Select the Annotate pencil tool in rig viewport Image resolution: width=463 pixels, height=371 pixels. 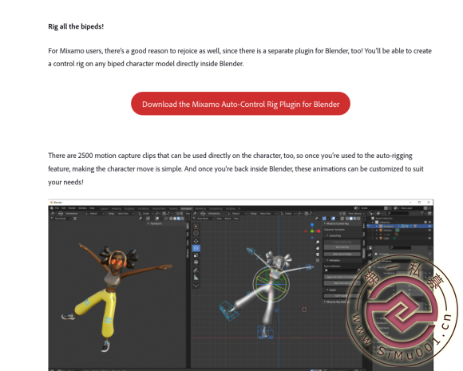pos(196,270)
